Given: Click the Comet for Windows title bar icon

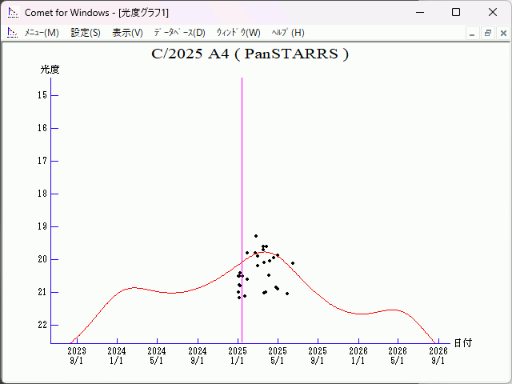Looking at the screenshot, I should (x=12, y=12).
